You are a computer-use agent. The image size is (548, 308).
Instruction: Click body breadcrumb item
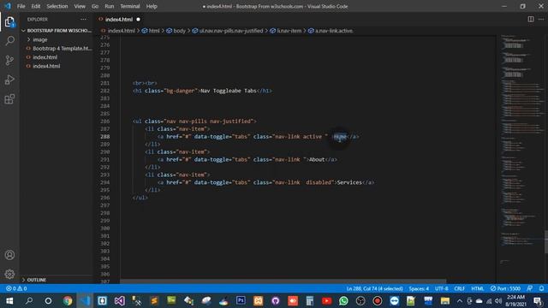coord(179,31)
